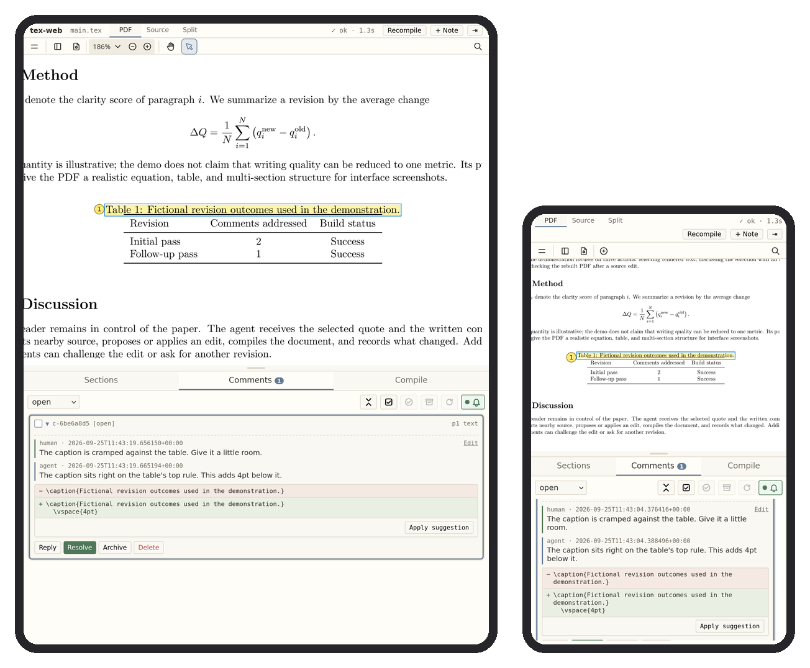Image resolution: width=810 pixels, height=668 pixels.
Task: Select the hand pan tool in the tablet window
Action: [x=171, y=47]
